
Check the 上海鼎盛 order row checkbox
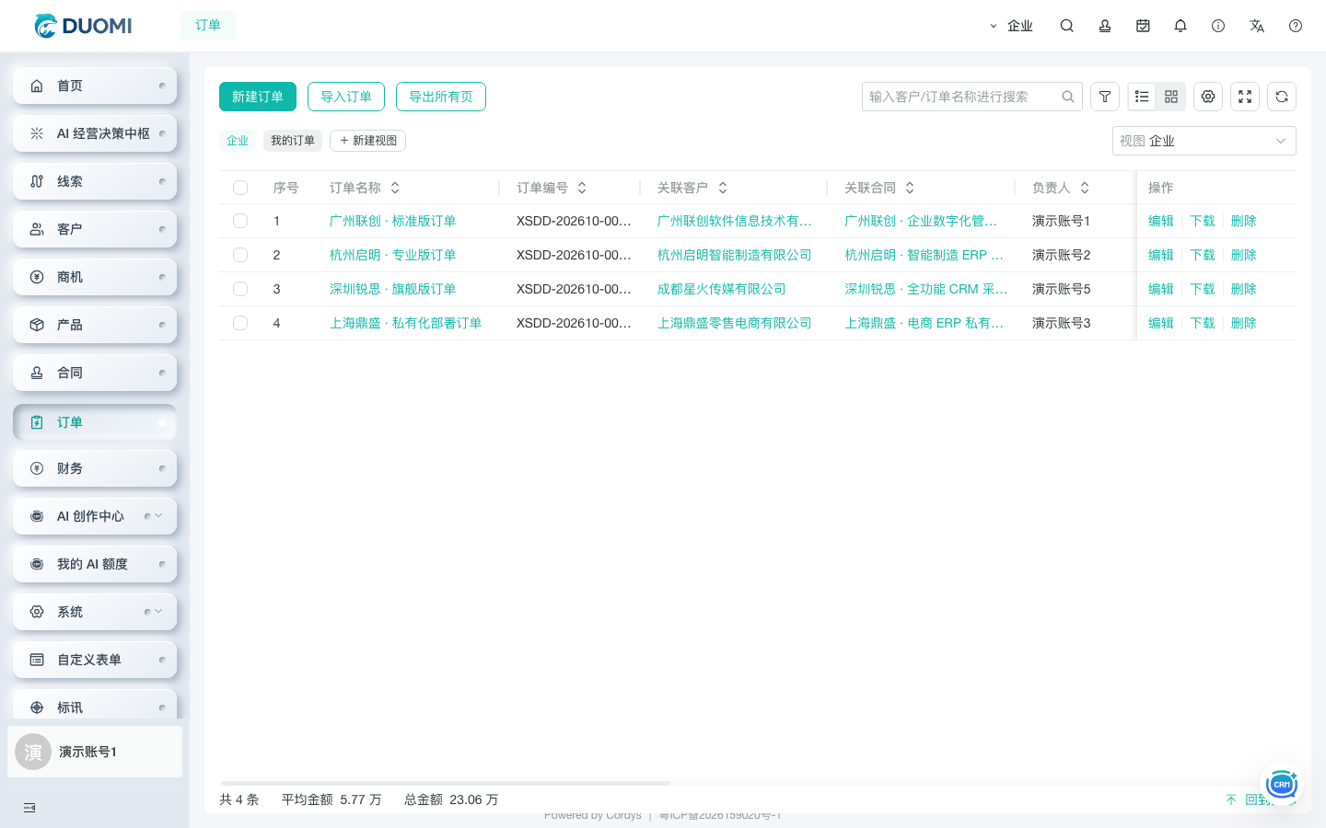click(240, 323)
